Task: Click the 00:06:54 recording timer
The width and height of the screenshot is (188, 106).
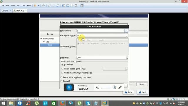Action: click(x=83, y=89)
